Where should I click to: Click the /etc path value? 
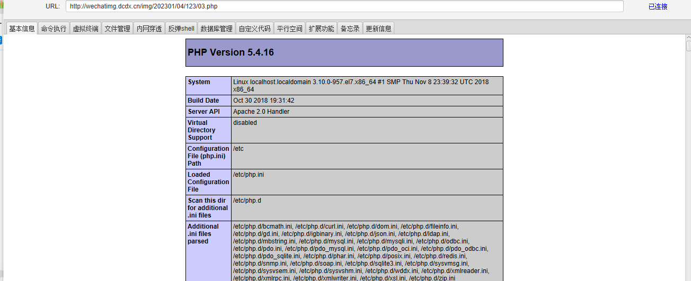[x=238, y=149]
